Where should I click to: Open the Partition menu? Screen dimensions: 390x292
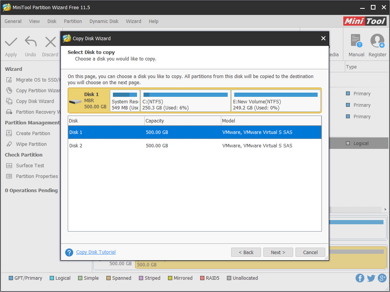[73, 21]
